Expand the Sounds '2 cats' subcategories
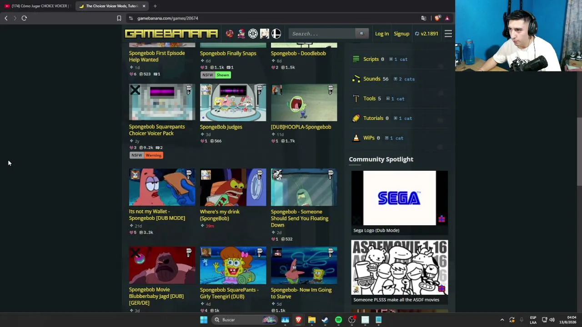The width and height of the screenshot is (582, 327). click(x=404, y=79)
